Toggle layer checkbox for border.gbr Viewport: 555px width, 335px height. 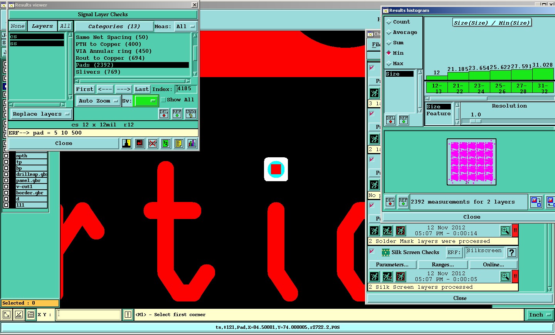pyautogui.click(x=6, y=193)
